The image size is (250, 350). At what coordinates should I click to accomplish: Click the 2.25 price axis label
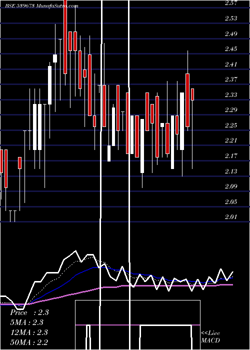231,125
